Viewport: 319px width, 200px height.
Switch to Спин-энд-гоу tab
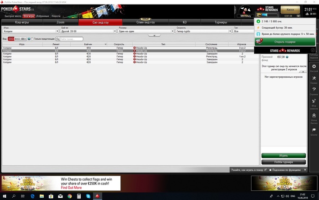[x=146, y=22]
